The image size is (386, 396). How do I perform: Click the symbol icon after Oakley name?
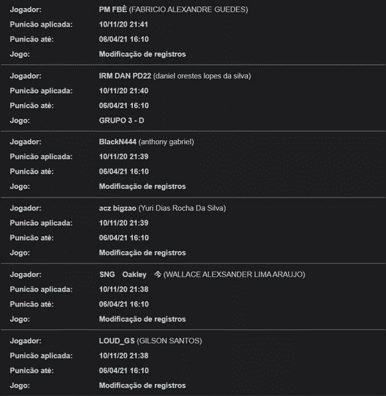click(x=158, y=274)
